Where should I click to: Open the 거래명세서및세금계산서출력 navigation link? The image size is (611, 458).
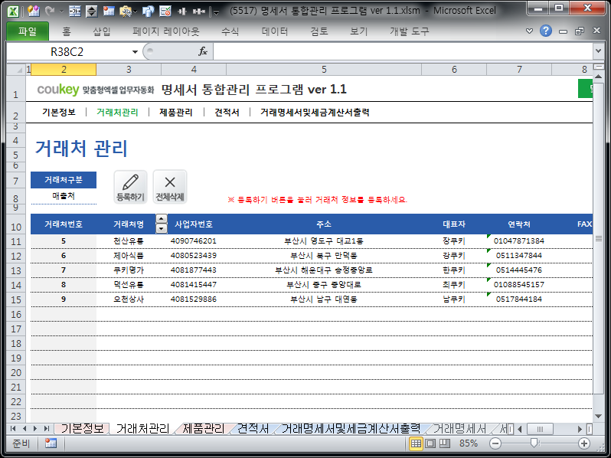tap(315, 113)
